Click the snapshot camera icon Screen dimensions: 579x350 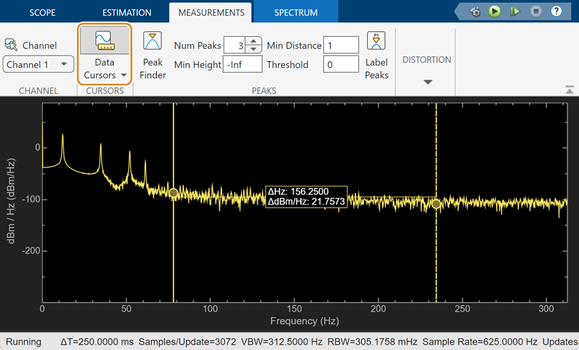[476, 12]
